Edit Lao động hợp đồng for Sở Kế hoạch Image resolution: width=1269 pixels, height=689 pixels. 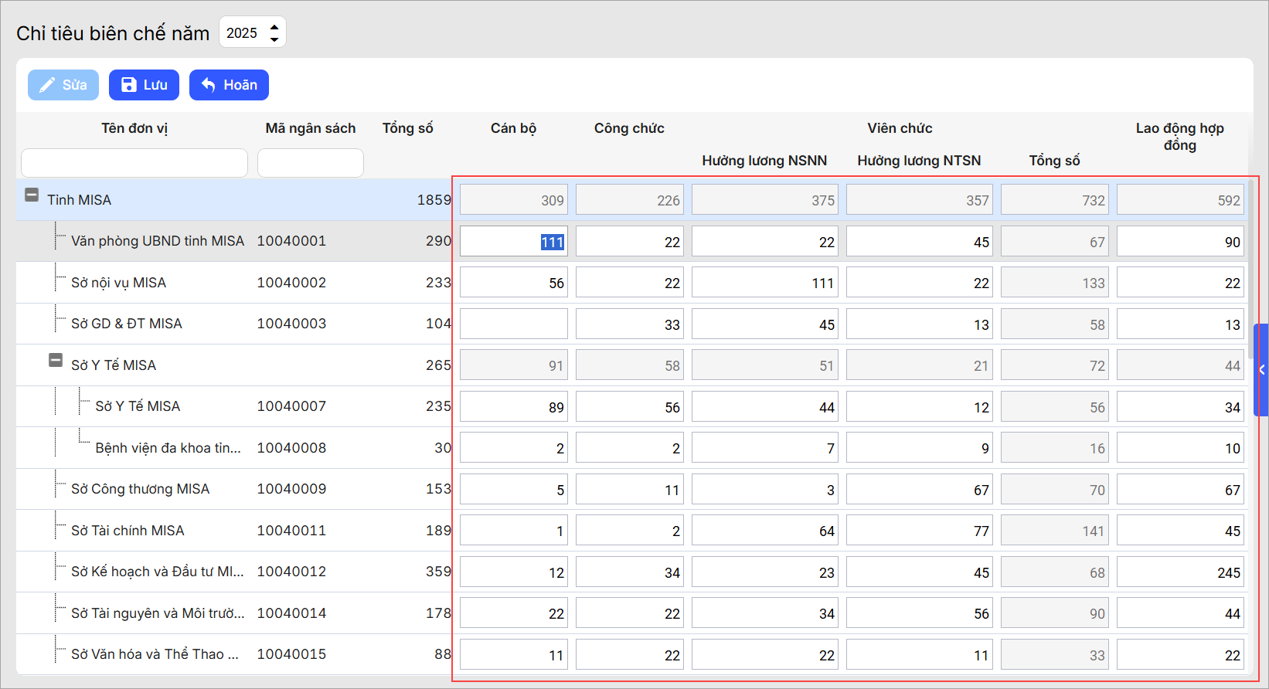[1179, 572]
